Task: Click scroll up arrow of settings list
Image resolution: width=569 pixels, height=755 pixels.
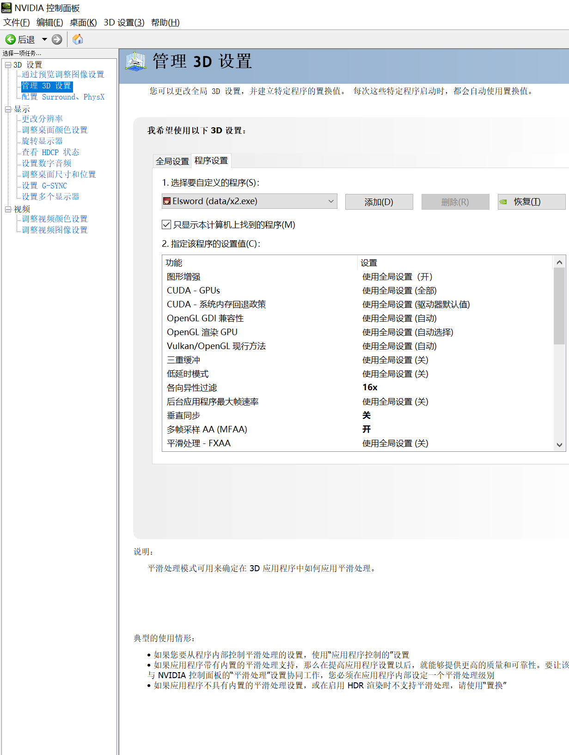Action: click(559, 262)
